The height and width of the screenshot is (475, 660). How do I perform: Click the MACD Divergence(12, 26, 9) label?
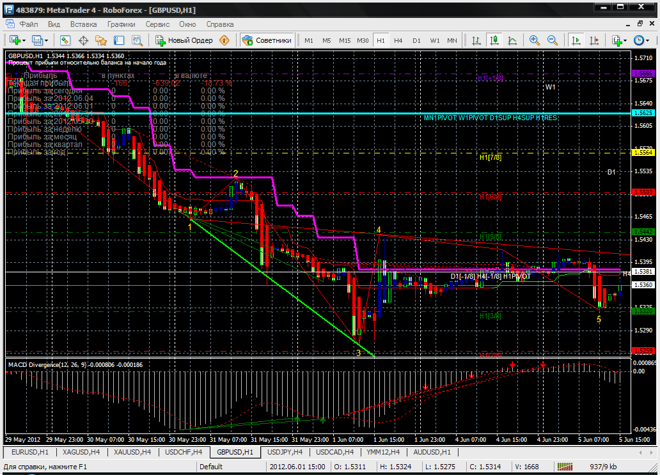tap(47, 365)
